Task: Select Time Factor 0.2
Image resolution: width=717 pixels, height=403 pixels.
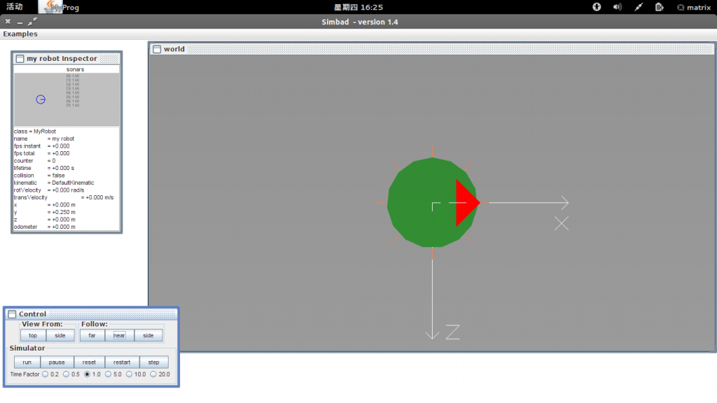Action: tap(45, 374)
